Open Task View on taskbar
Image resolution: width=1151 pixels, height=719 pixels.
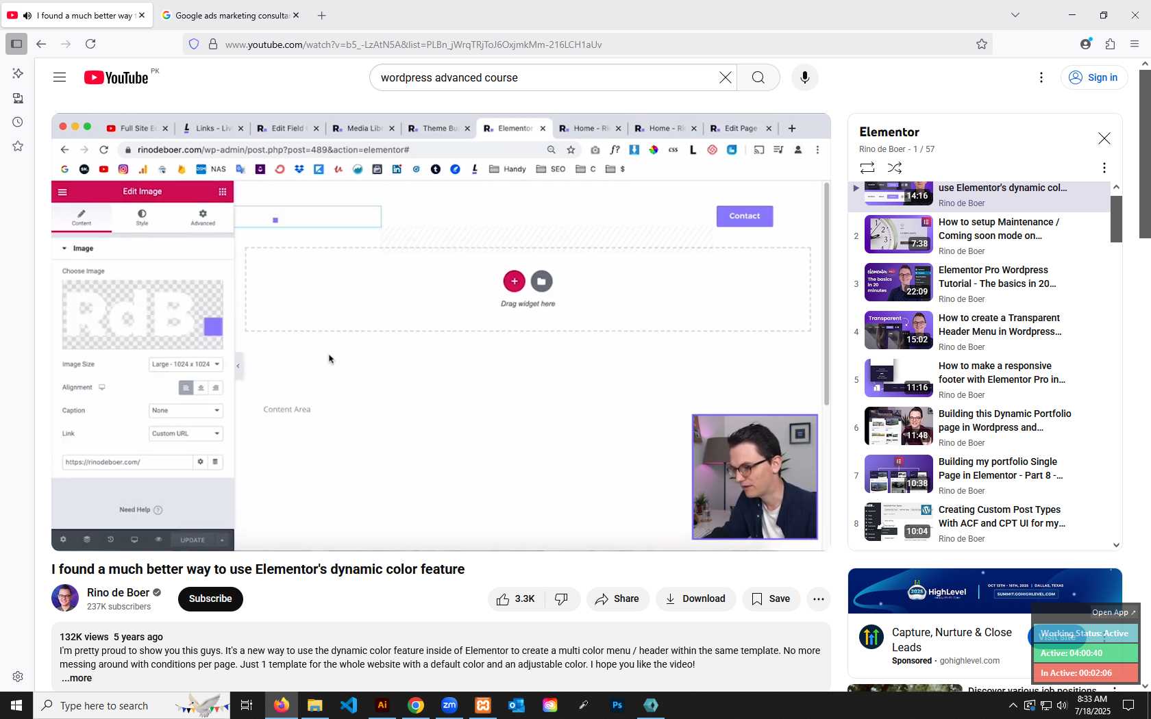[247, 705]
